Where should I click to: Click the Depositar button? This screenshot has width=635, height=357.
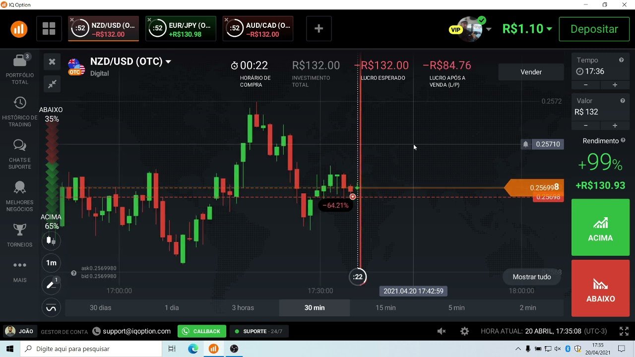click(594, 29)
